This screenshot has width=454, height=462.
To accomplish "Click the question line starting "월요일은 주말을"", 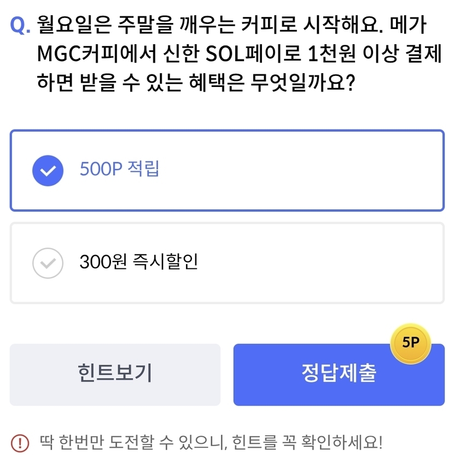I will [208, 25].
